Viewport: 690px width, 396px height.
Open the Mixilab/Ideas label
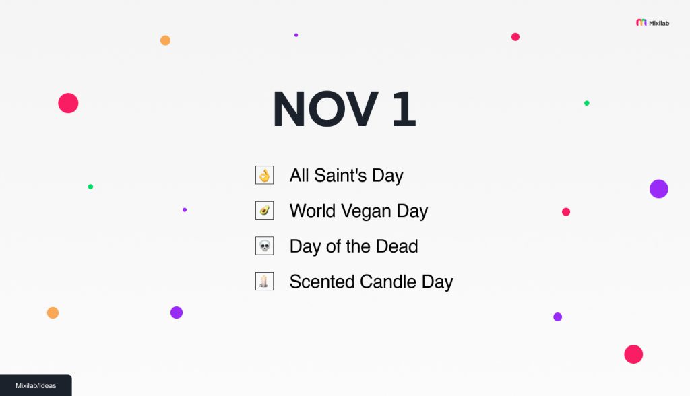click(x=36, y=385)
